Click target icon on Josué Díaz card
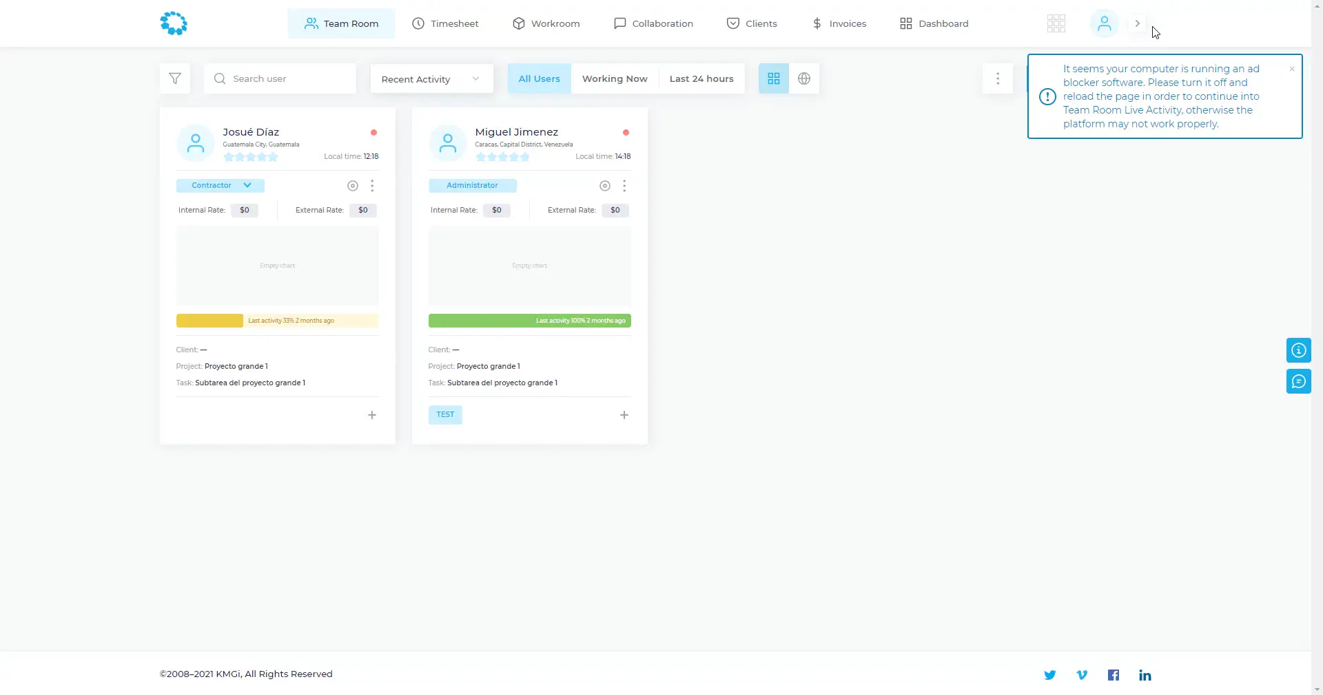The image size is (1323, 695). (353, 186)
